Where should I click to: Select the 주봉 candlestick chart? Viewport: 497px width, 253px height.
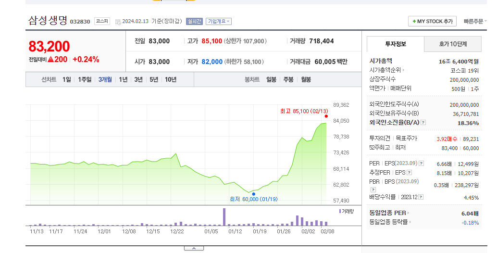[x=288, y=79]
